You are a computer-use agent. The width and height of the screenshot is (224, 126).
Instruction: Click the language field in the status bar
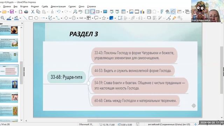click(169, 125)
